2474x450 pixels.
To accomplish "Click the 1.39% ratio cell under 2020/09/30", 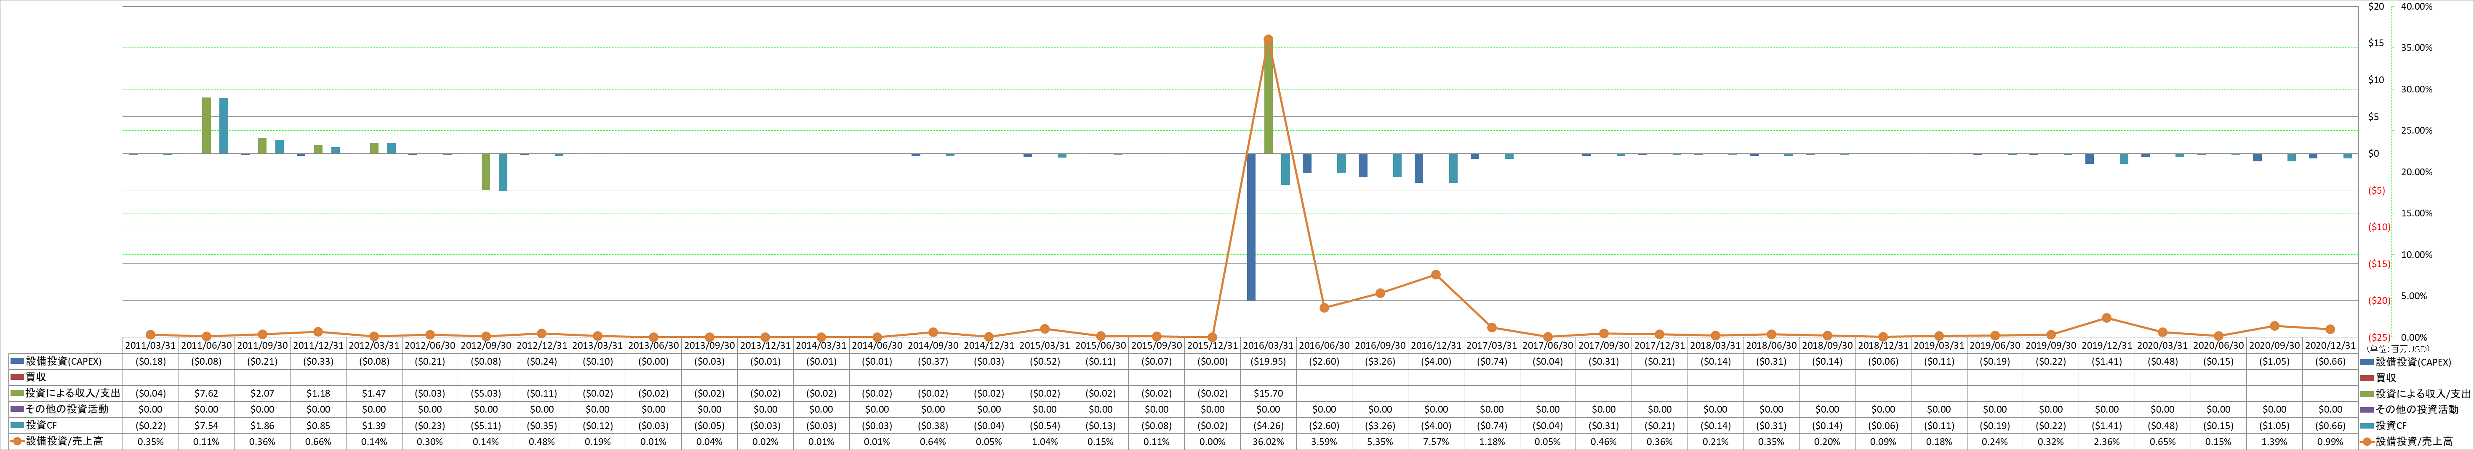I will 2274,441.
